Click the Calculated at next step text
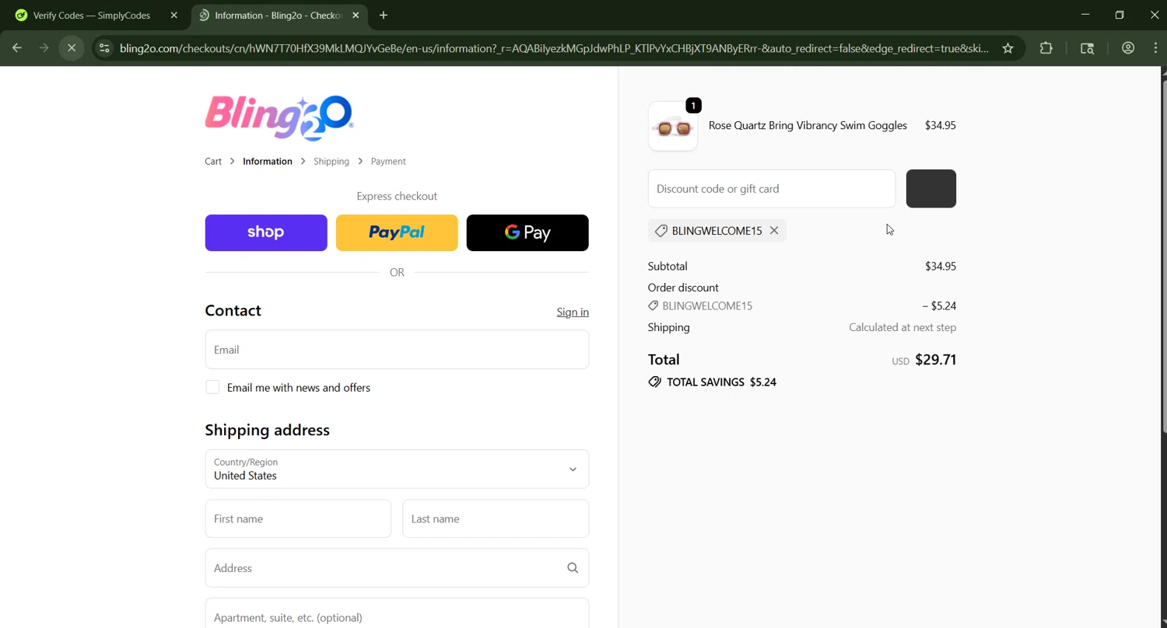Viewport: 1167px width, 628px height. [x=902, y=327]
